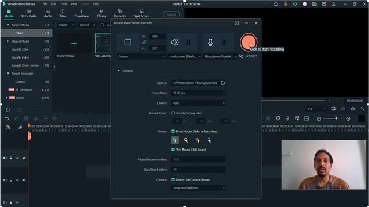Select Sample Color in media tree

pos(20,49)
